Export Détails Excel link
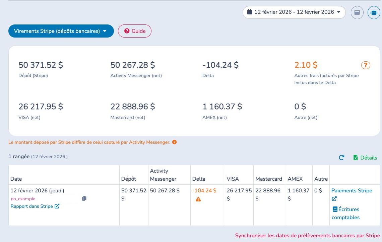 click(365, 158)
